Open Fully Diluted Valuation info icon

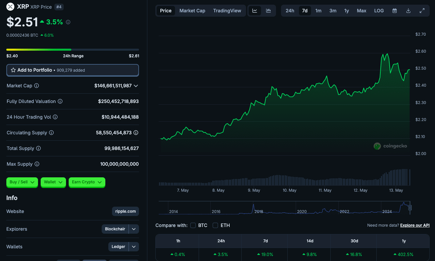tap(60, 101)
